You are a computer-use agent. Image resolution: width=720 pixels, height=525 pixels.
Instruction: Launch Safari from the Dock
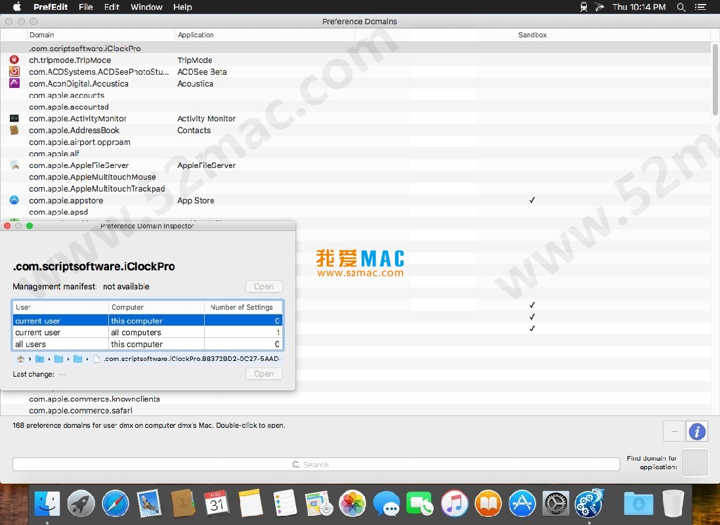(x=116, y=504)
